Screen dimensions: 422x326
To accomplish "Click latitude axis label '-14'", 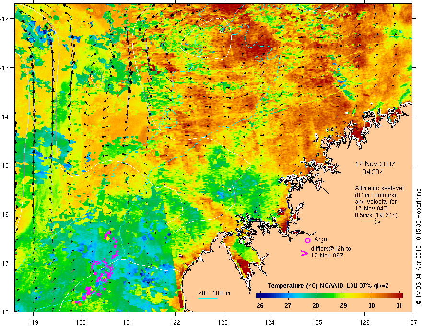I will point(5,116).
